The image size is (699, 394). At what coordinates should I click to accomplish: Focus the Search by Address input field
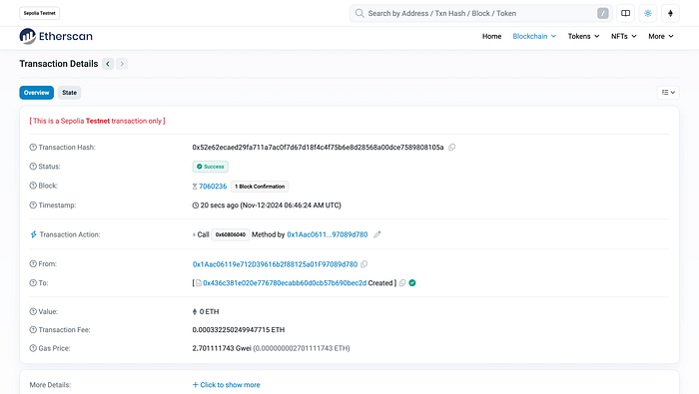[480, 13]
